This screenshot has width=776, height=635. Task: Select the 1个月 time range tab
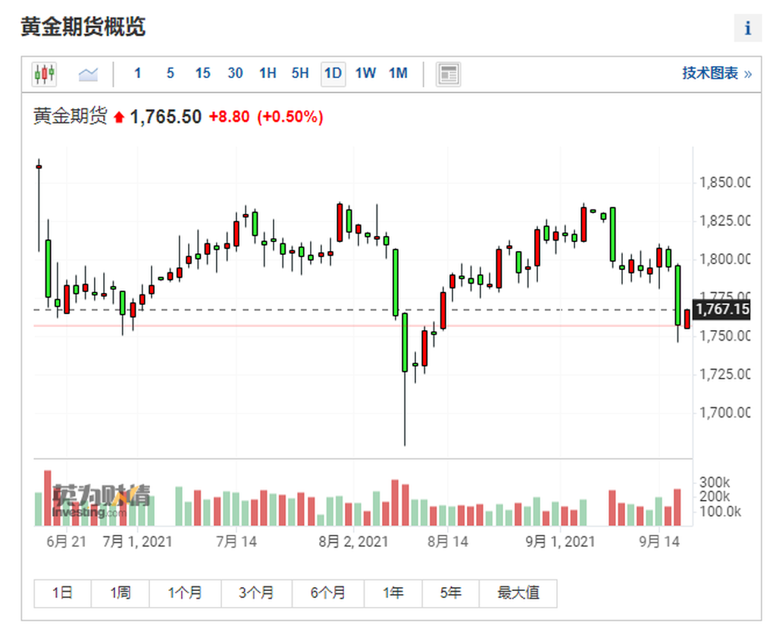tap(185, 593)
